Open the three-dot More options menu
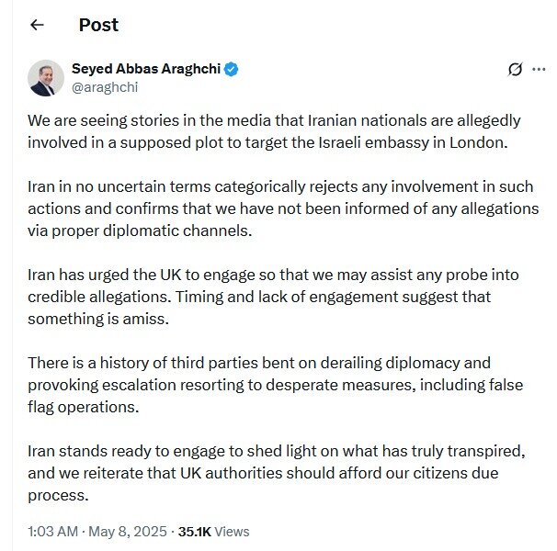 pyautogui.click(x=540, y=70)
